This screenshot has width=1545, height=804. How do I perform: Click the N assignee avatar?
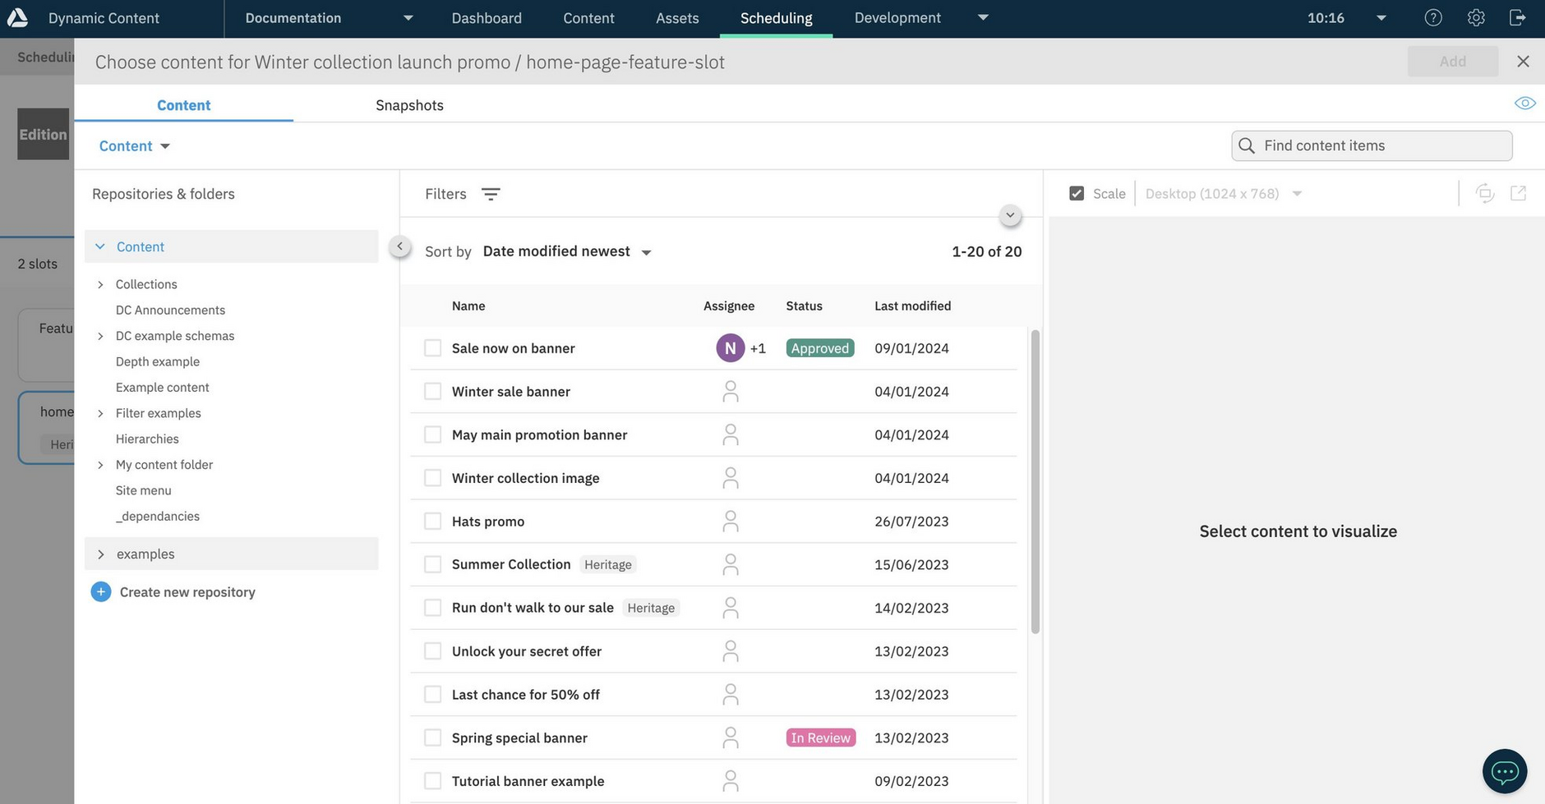[730, 348]
